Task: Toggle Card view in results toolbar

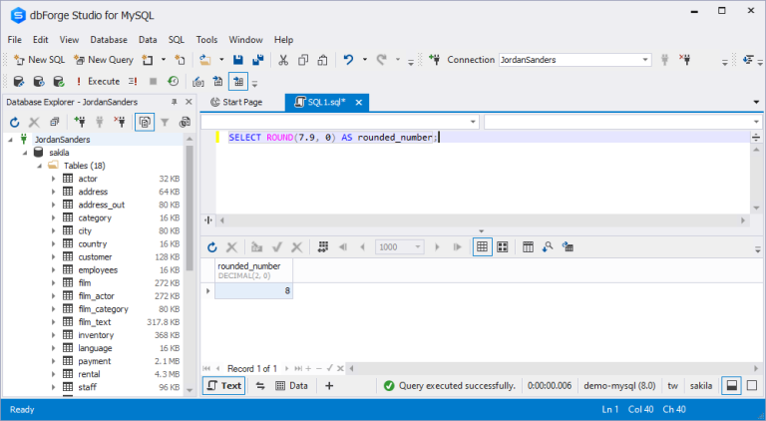Action: (503, 247)
